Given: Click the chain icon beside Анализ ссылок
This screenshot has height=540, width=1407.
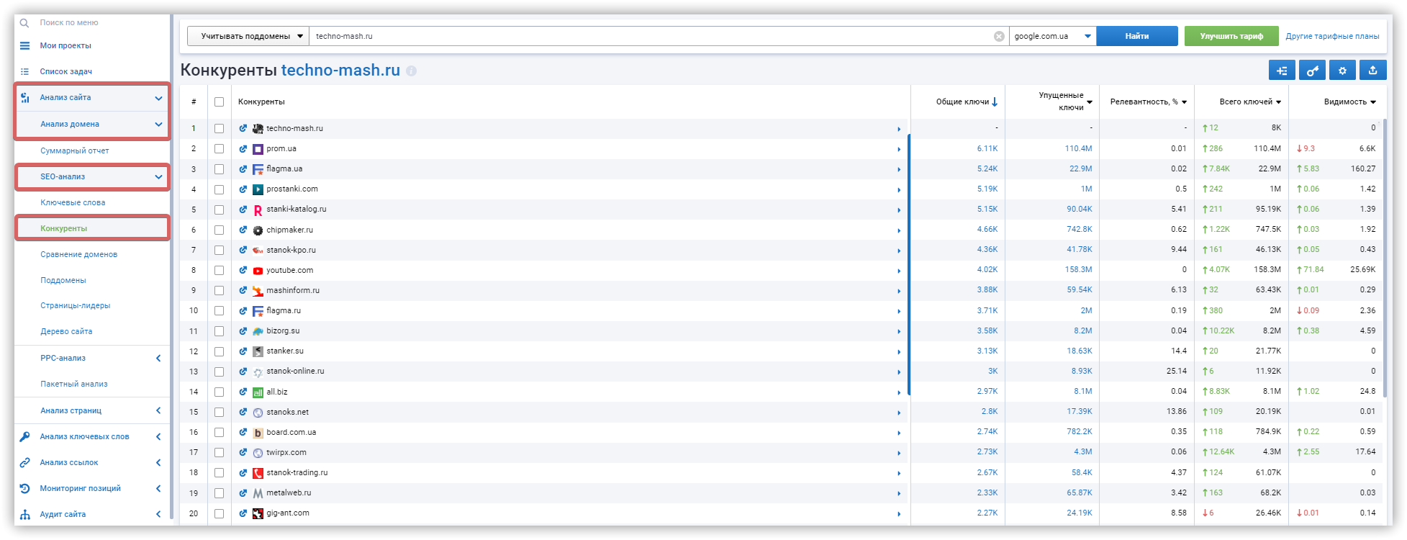Looking at the screenshot, I should coord(24,462).
